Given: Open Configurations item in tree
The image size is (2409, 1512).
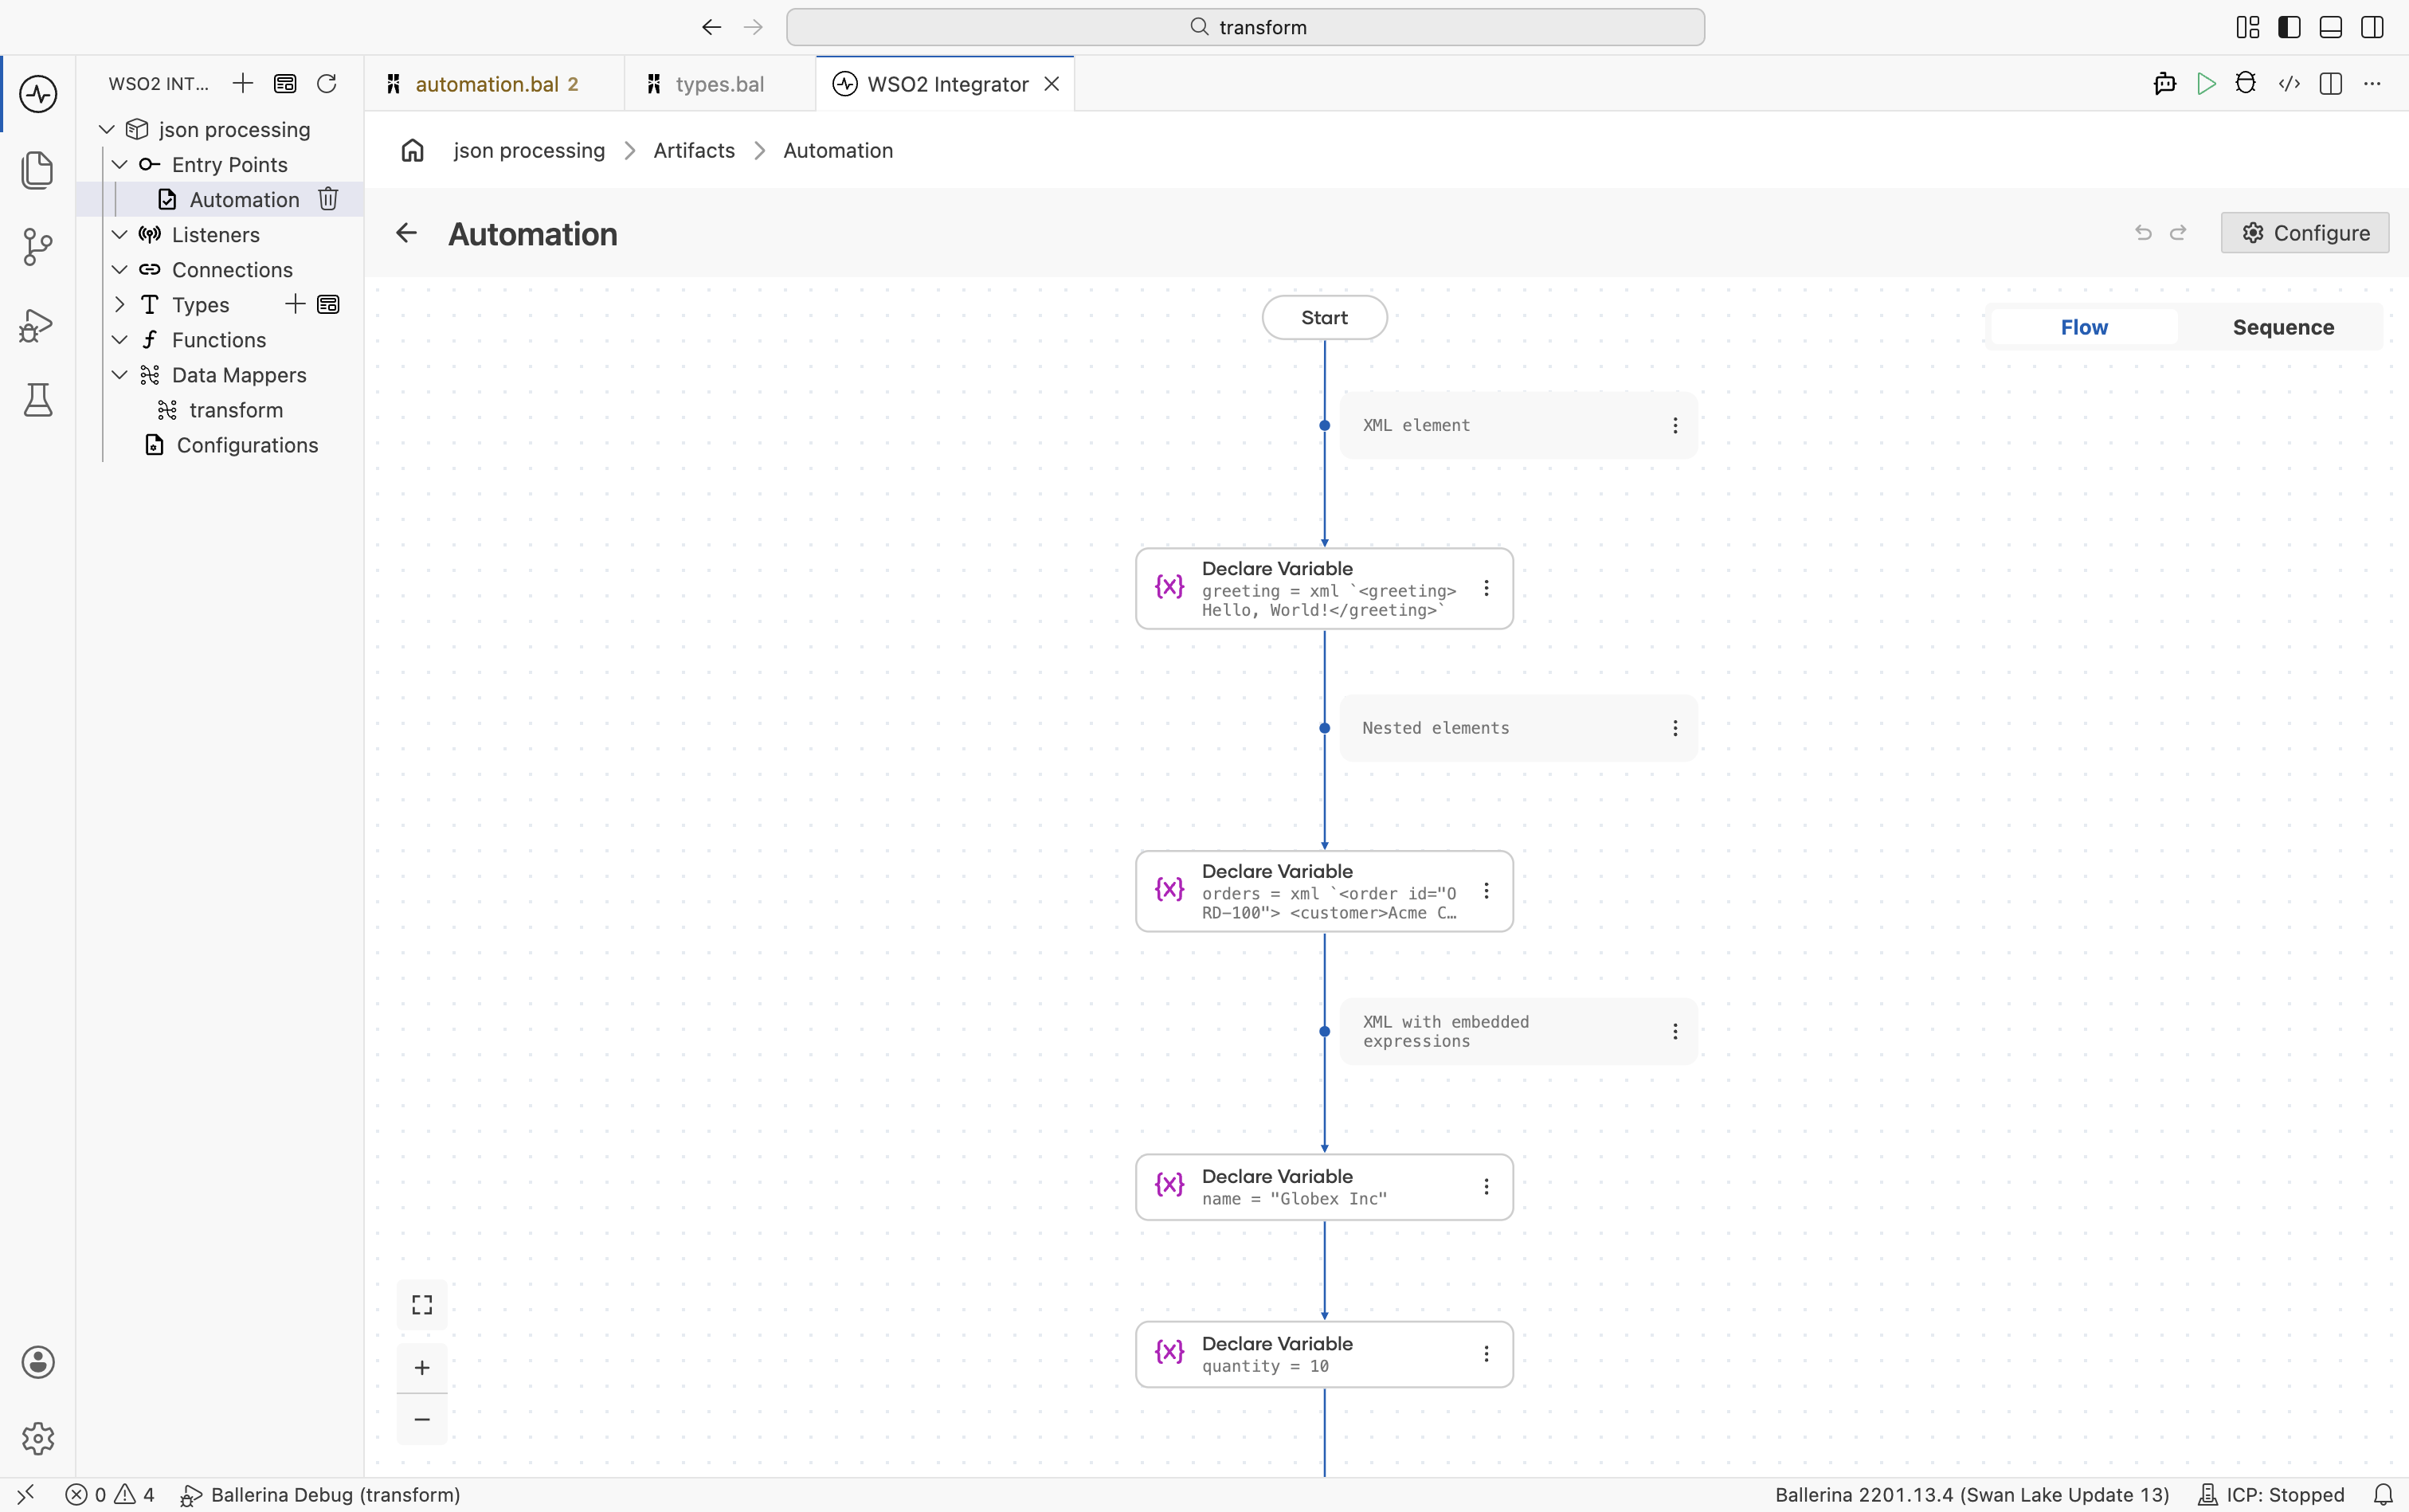Looking at the screenshot, I should (247, 445).
